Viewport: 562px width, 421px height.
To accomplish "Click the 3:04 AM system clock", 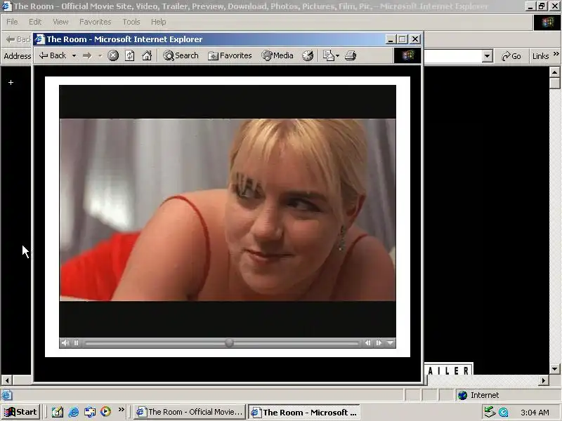I will 535,413.
